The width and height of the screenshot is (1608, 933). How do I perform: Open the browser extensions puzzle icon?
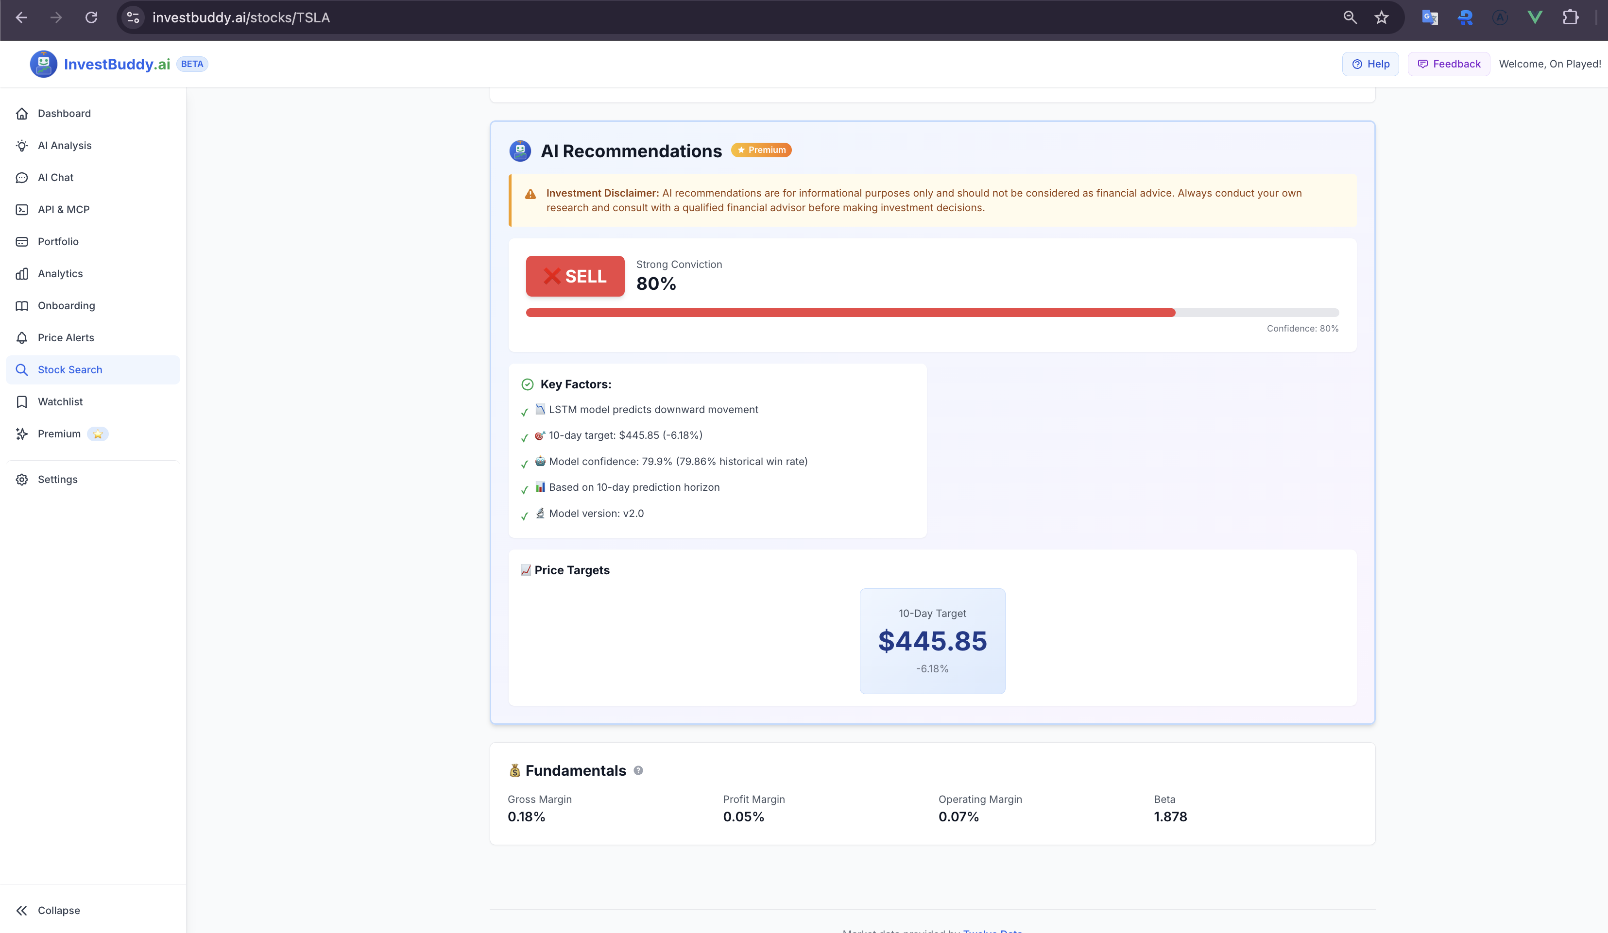1571,17
